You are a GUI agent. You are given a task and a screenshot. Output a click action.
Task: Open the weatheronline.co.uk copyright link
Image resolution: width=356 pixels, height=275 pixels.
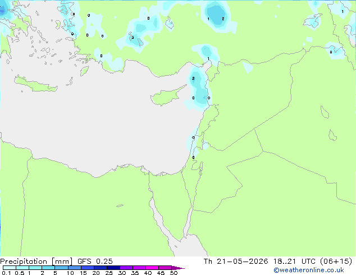click(309, 270)
